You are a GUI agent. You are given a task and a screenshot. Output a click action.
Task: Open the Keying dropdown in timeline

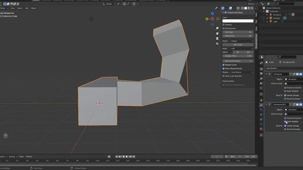pyautogui.click(x=13, y=157)
